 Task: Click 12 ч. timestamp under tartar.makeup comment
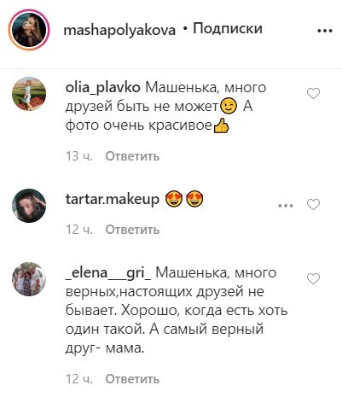[79, 230]
